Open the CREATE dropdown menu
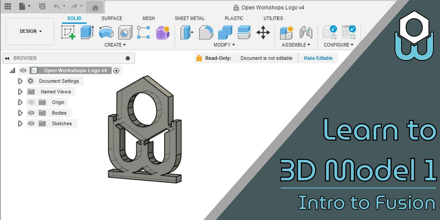 (x=115, y=45)
